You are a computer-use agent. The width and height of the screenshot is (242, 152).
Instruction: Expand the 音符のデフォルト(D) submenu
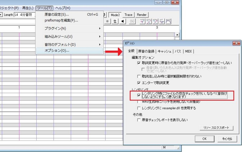coord(69,44)
